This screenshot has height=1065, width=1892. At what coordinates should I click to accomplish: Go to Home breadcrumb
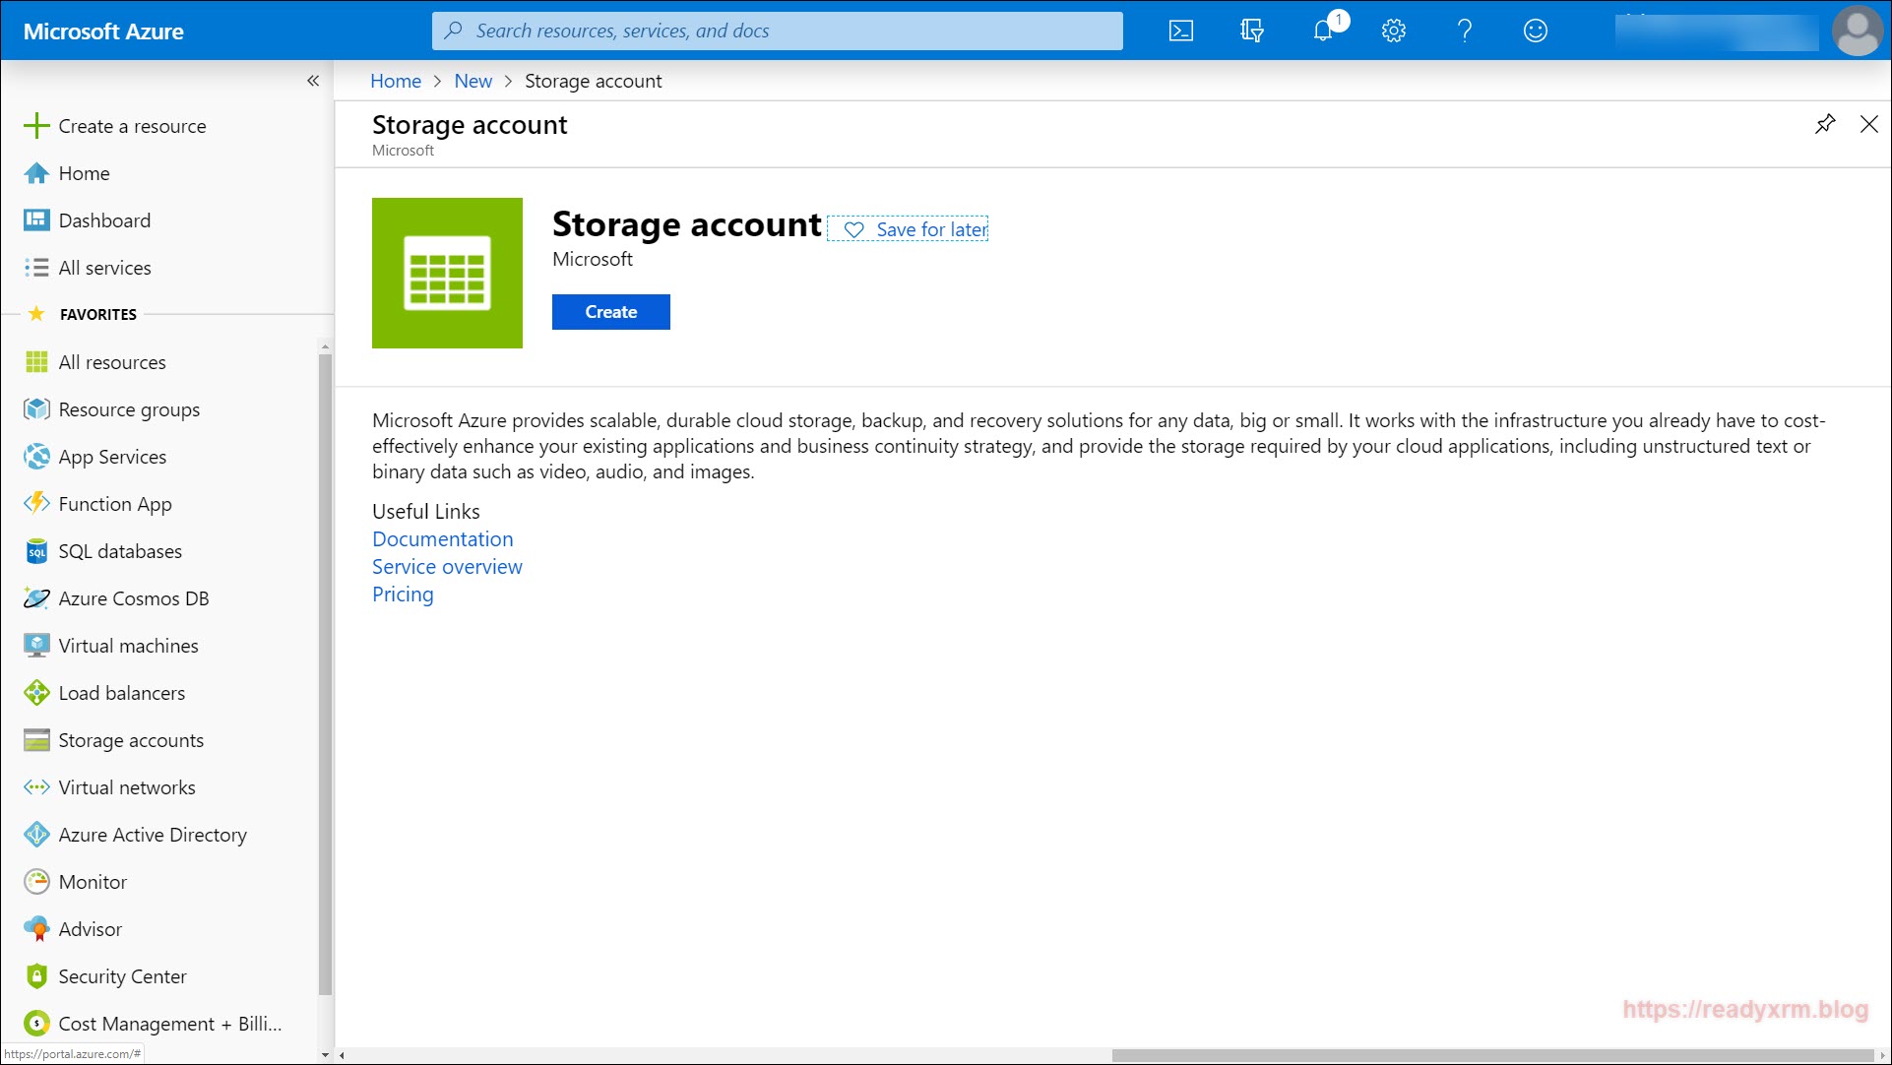395,81
